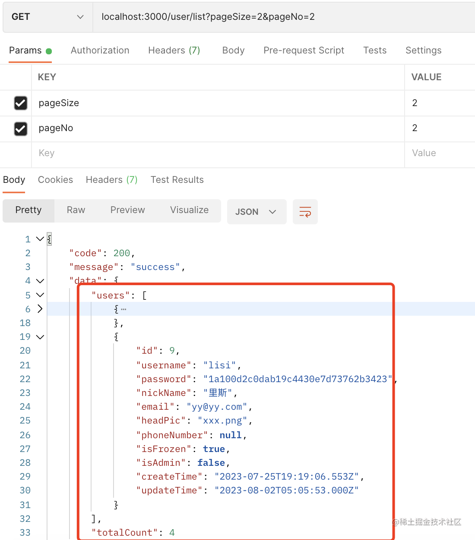This screenshot has height=540, width=475.
Task: Click the empty Key input cell
Action: click(x=216, y=153)
